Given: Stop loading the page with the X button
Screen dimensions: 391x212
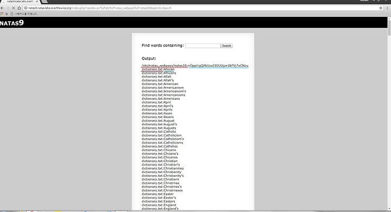Looking at the screenshot, I should (14, 8).
